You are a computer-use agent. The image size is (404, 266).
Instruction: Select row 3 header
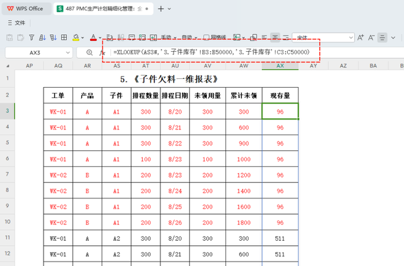8,111
